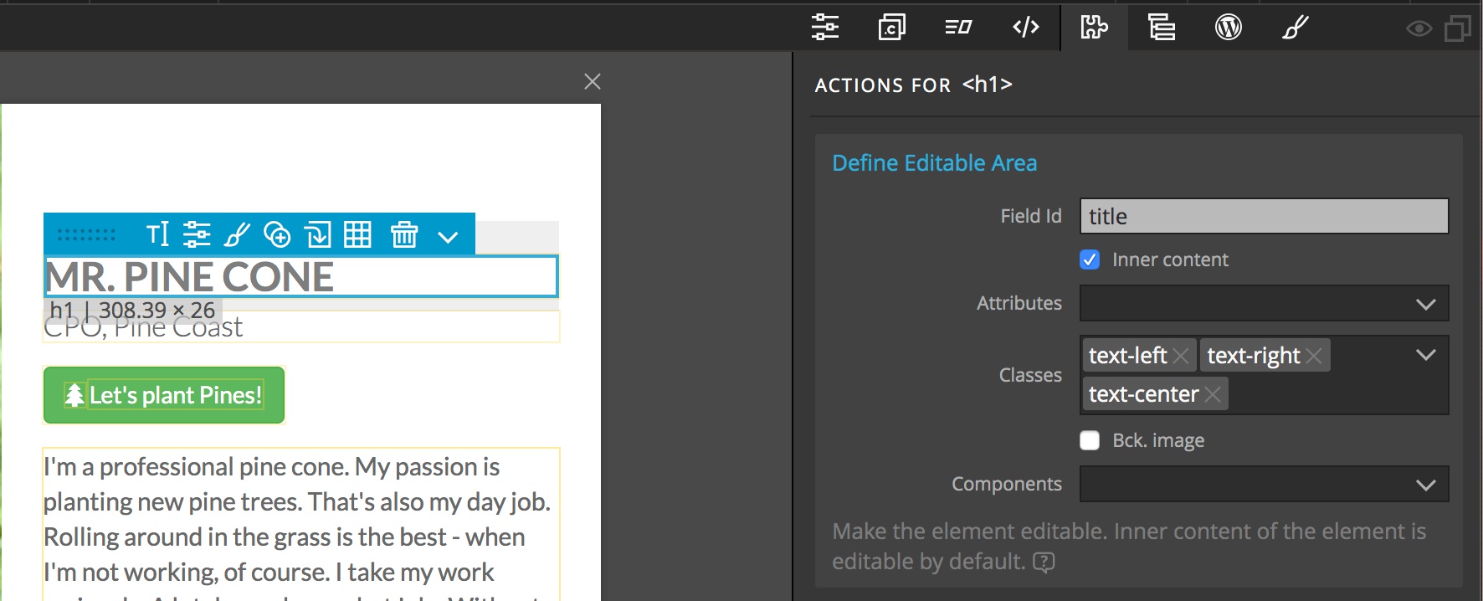Open the Components dropdown
The height and width of the screenshot is (601, 1483).
(1264, 484)
